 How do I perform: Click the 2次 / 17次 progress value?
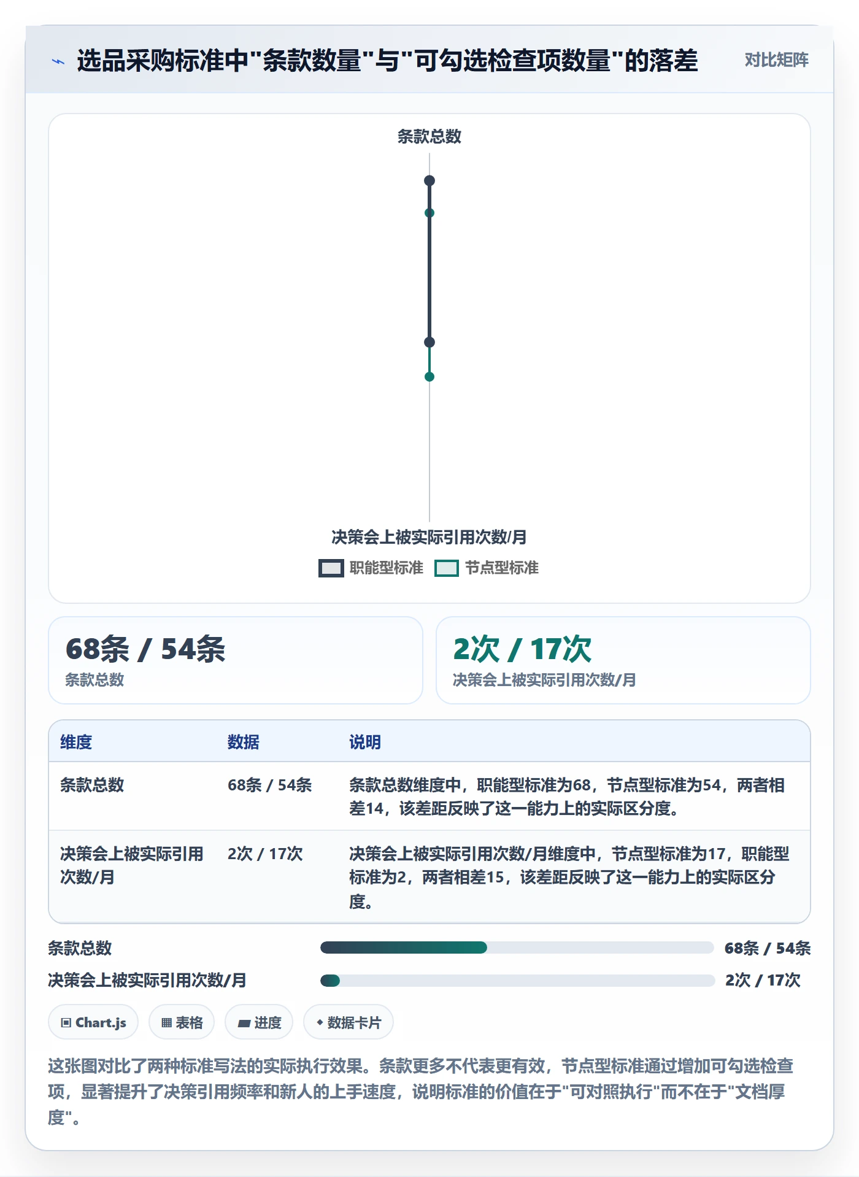click(x=763, y=980)
